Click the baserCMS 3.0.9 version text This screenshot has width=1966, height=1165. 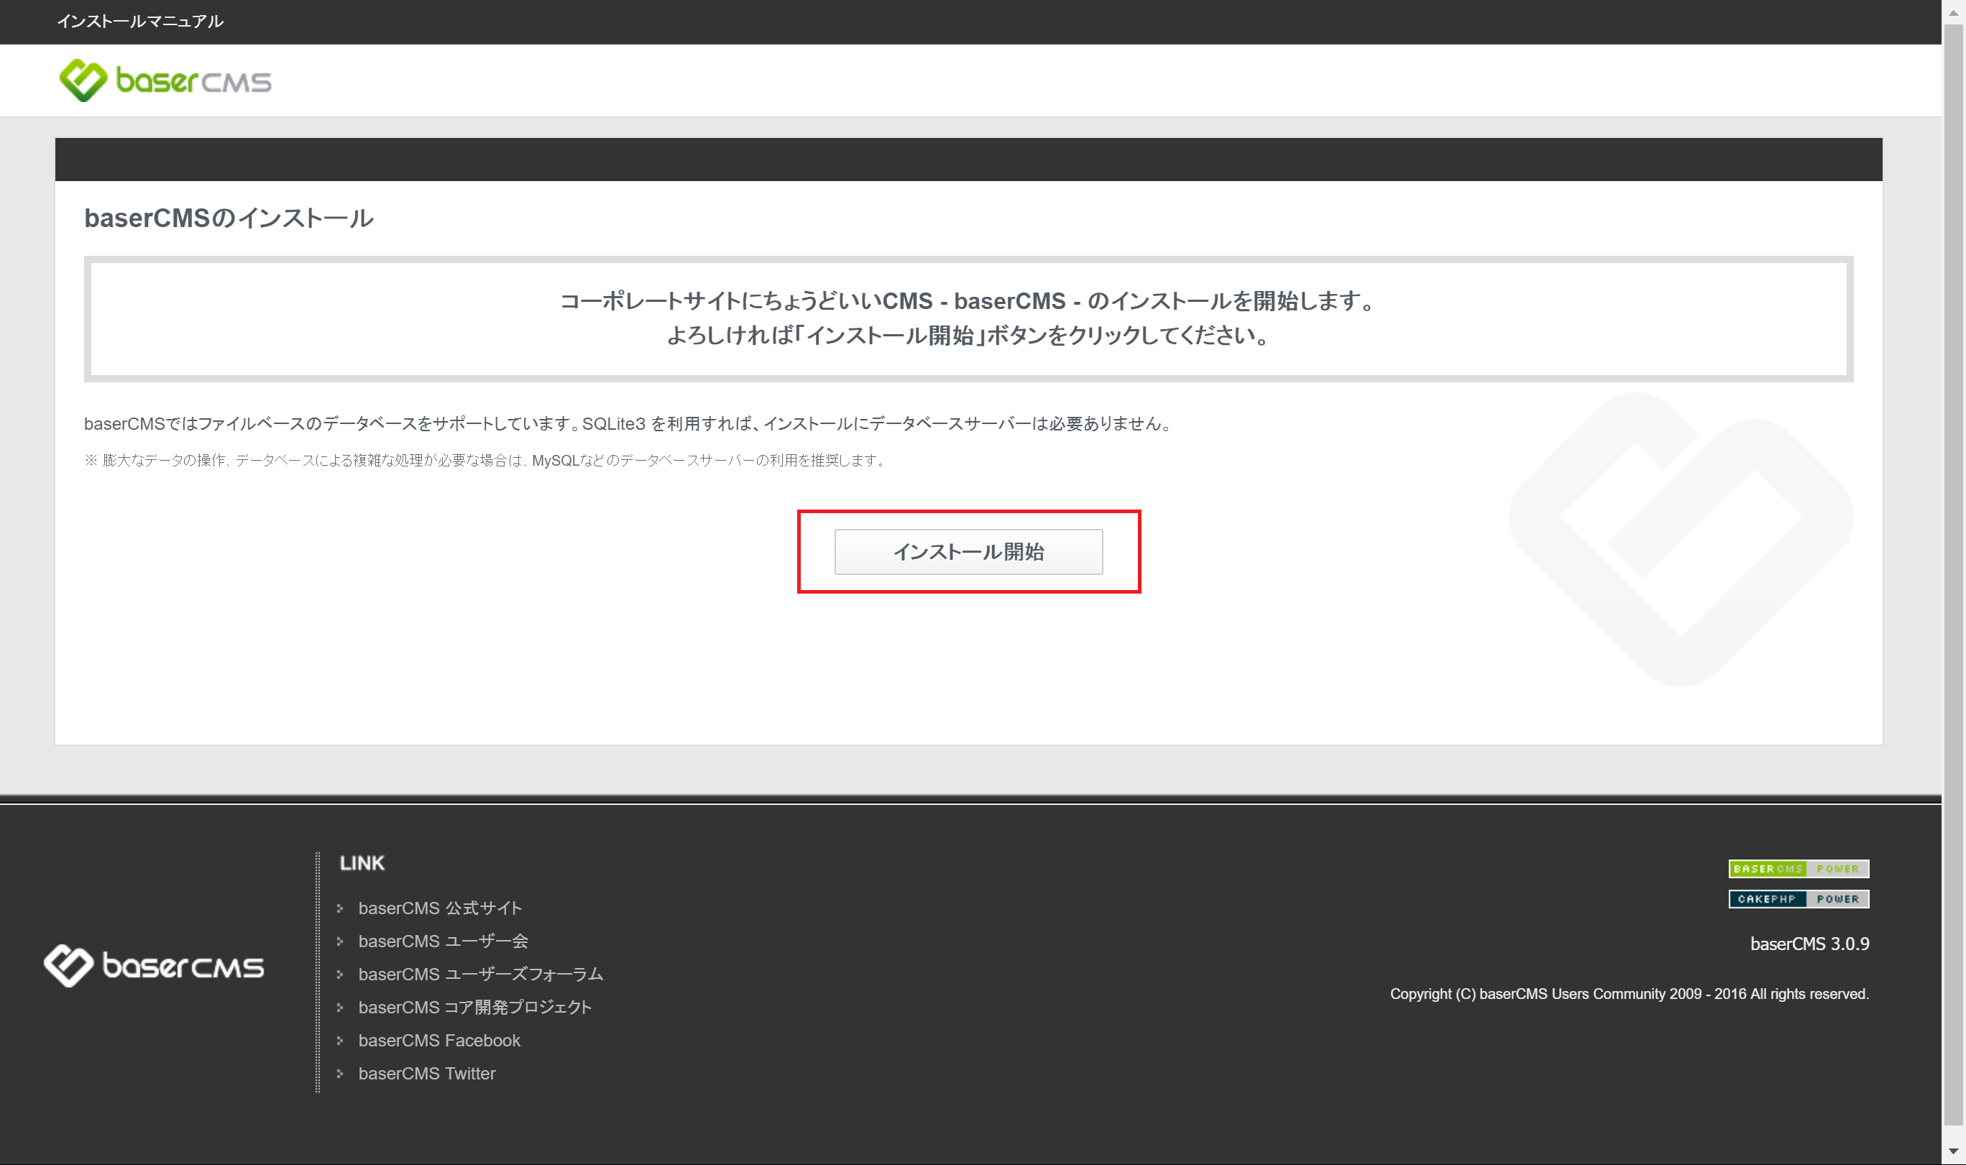click(x=1809, y=944)
